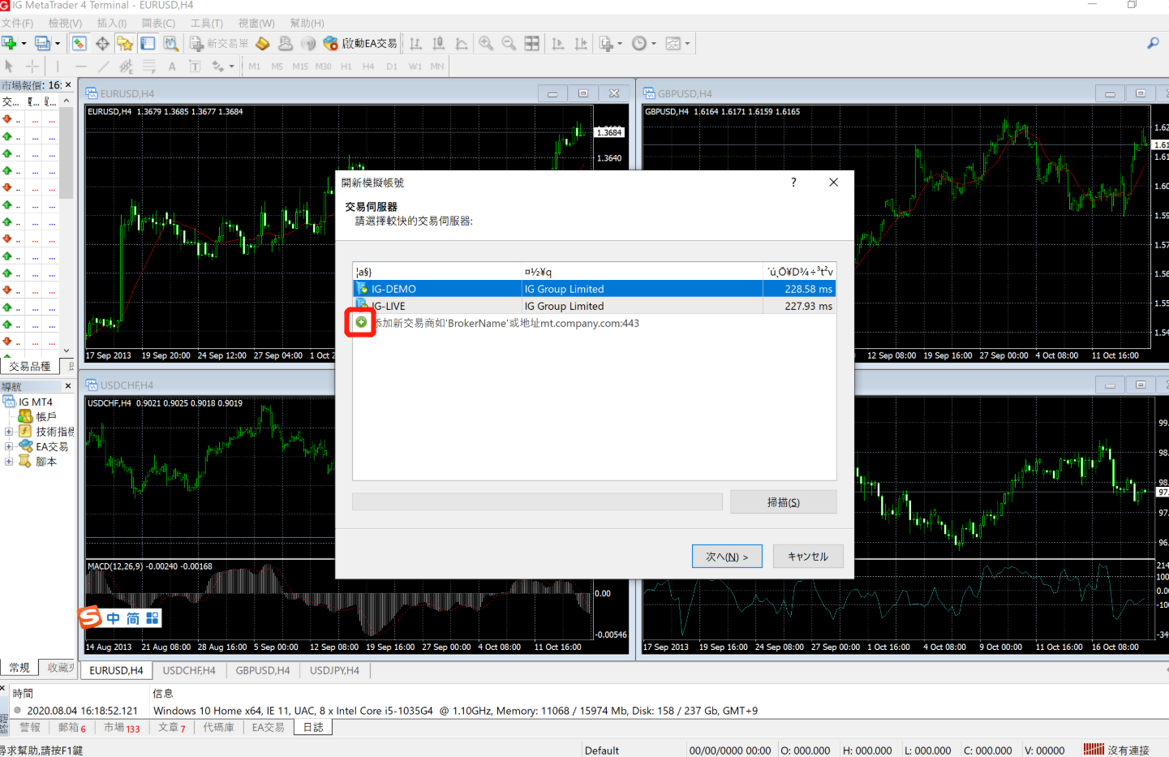Viewport: 1169px width, 757px height.
Task: Switch chart to bar chart icon
Action: pyautogui.click(x=415, y=43)
